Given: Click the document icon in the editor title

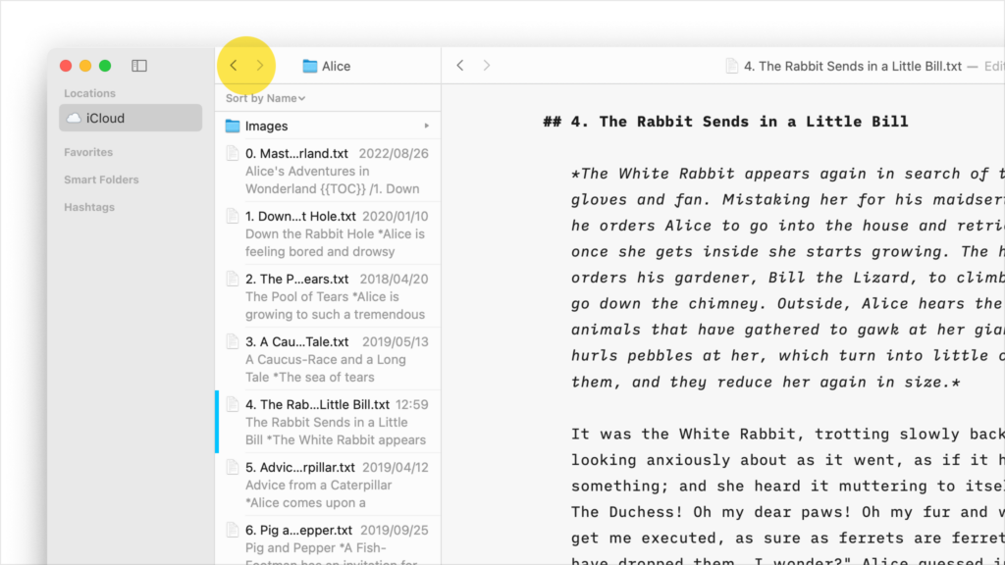Looking at the screenshot, I should point(731,66).
